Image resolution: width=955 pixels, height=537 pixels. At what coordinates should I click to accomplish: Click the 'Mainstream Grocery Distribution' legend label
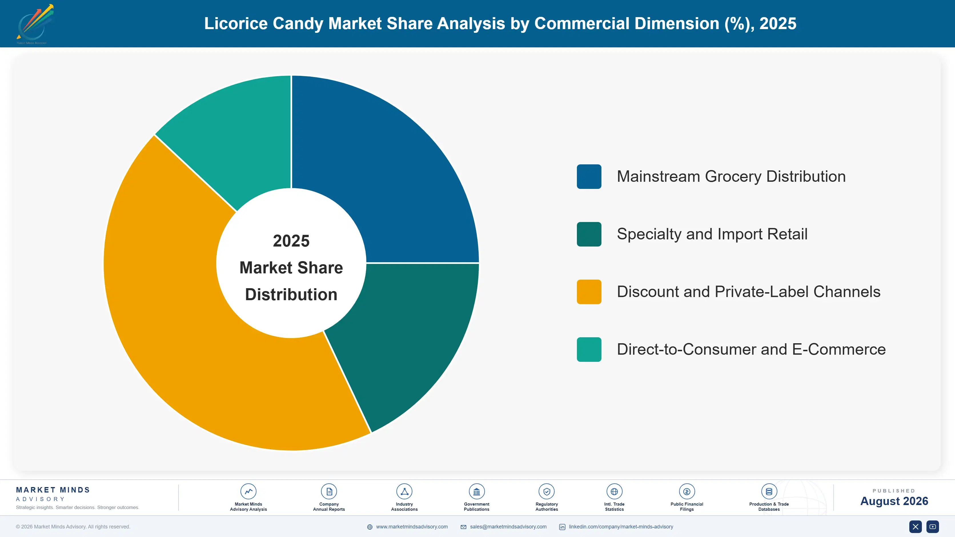[731, 177]
